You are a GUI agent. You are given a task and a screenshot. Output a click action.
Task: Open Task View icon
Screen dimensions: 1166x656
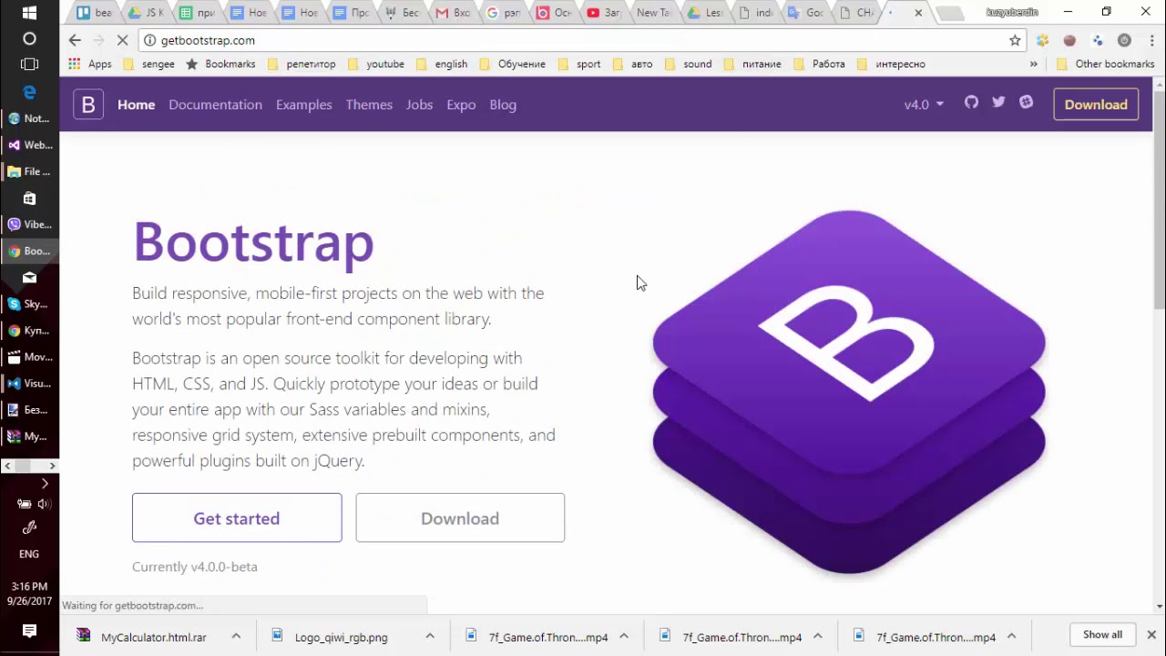[29, 65]
